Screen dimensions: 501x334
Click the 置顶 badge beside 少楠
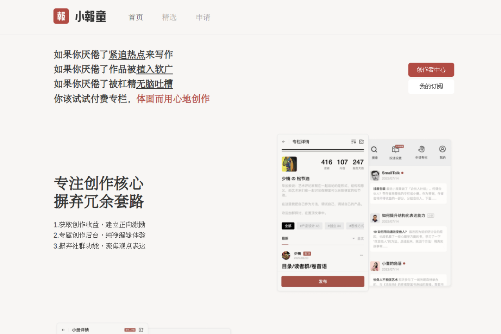click(x=307, y=254)
